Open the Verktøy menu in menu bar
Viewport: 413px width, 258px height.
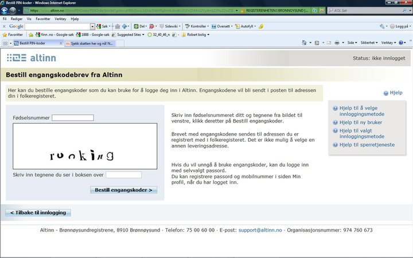pos(60,19)
